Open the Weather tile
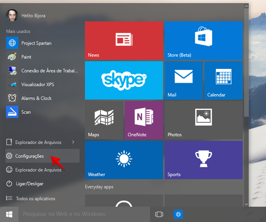The image size is (266, 222). click(x=124, y=160)
